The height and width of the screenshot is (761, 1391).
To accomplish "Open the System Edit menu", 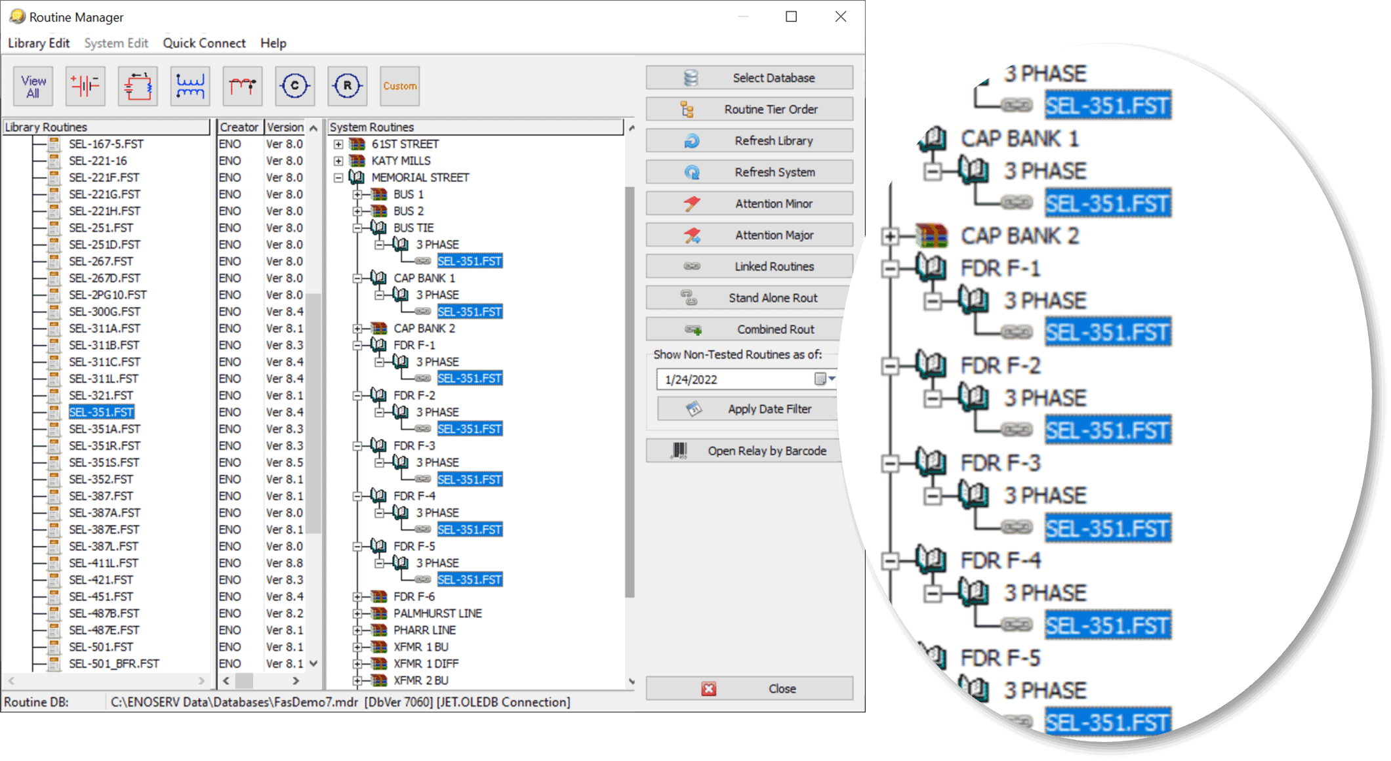I will [116, 43].
